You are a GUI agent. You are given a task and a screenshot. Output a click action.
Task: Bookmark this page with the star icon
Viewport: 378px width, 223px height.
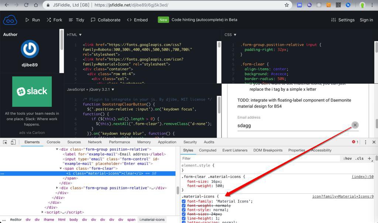pos(286,5)
